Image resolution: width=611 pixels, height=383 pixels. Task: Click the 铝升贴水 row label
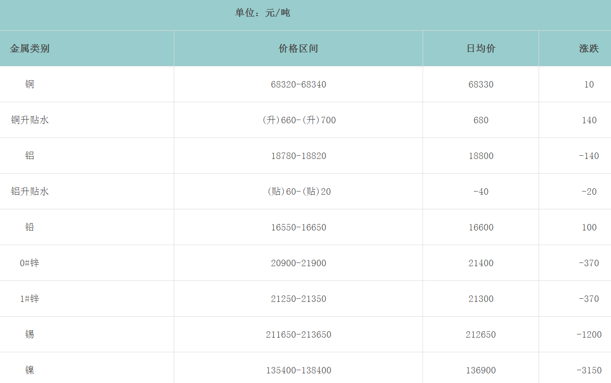pyautogui.click(x=30, y=191)
